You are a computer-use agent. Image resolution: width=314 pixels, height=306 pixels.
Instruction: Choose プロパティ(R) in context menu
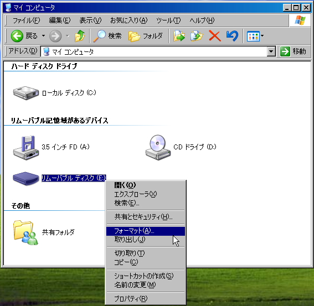146,299
